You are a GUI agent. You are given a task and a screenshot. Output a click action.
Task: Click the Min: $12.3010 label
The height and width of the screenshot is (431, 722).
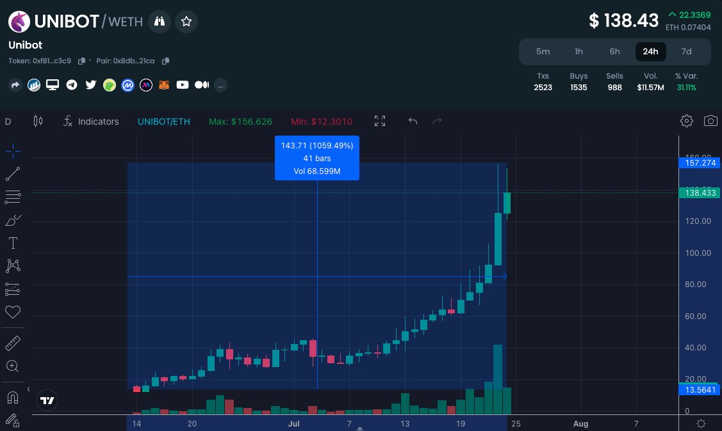[x=322, y=121]
